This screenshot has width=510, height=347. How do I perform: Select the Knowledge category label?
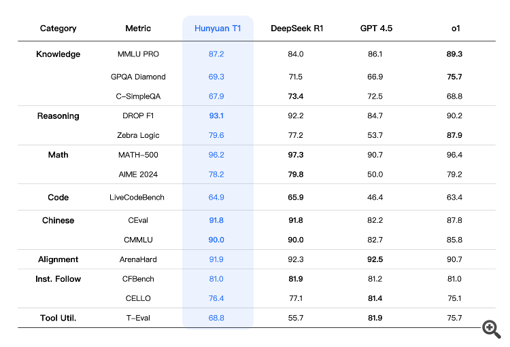58,54
